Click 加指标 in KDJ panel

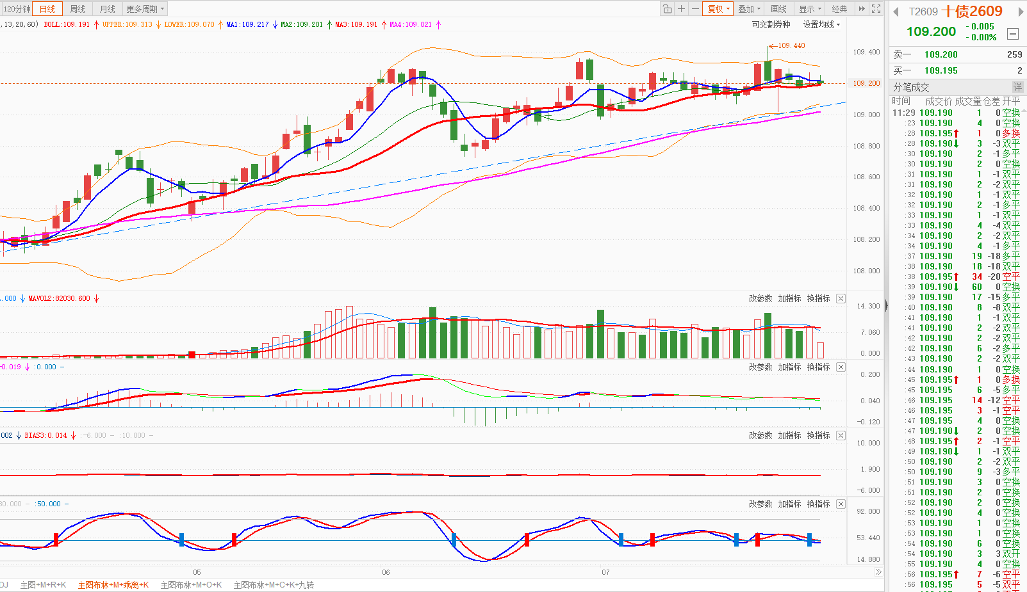point(789,504)
